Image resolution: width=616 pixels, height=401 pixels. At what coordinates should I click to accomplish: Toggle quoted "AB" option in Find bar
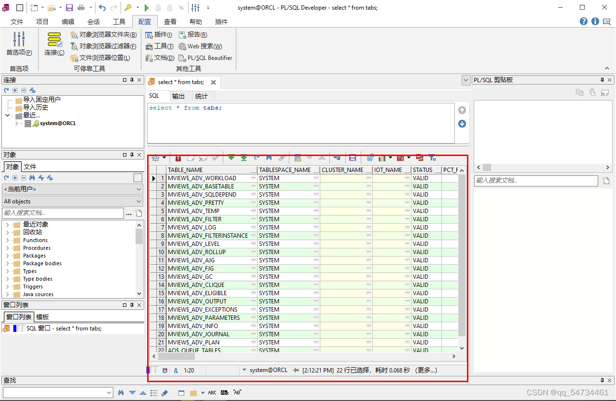coord(237,393)
